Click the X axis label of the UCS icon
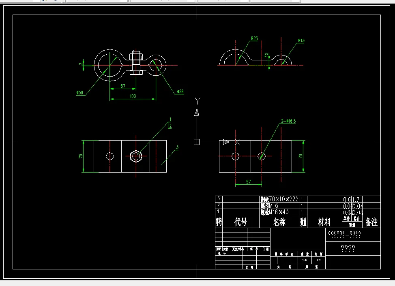Screen dimensions: 395x286 237,142
